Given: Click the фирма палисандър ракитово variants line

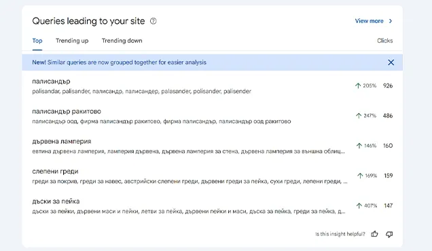Looking at the screenshot, I should [162, 121].
